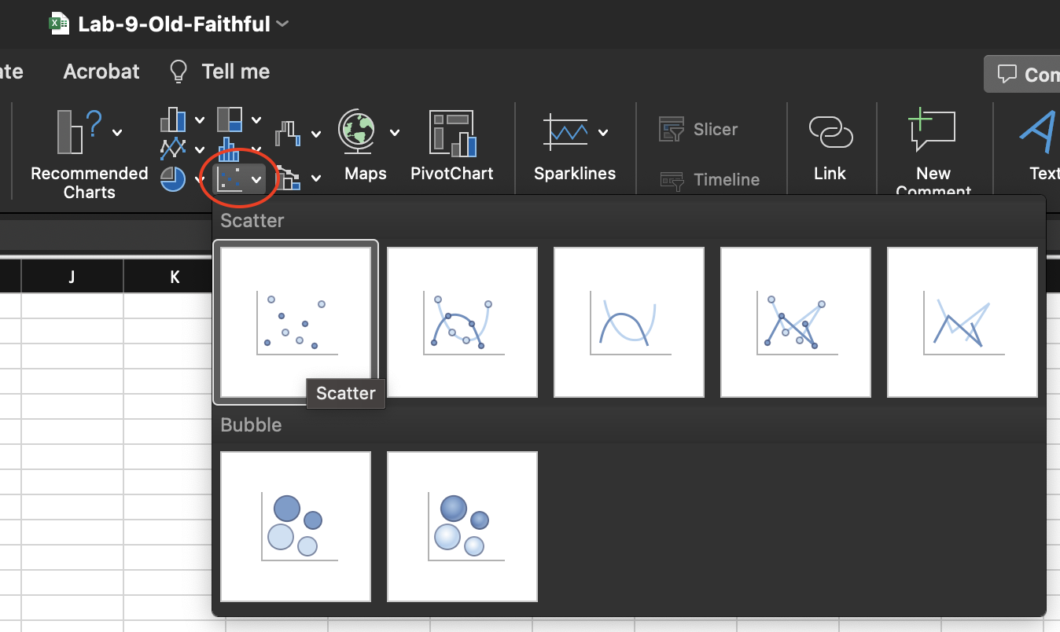This screenshot has height=632, width=1060.
Task: Open the column chart icon
Action: click(x=173, y=119)
